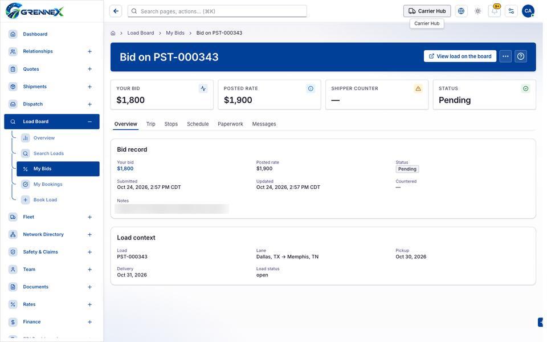This screenshot has height=342, width=547.
Task: Expand the Relationships section
Action: coord(89,52)
